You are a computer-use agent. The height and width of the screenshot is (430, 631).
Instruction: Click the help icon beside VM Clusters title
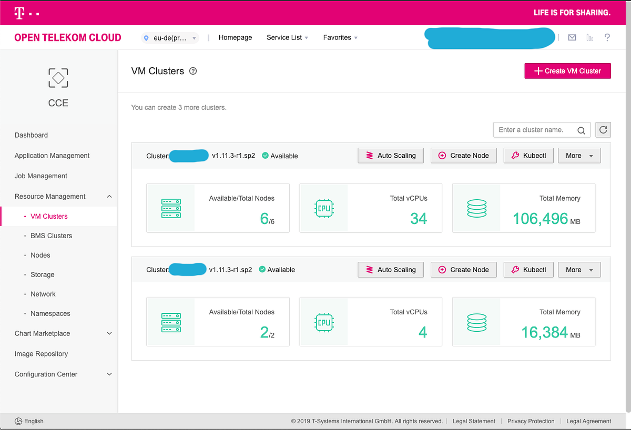pyautogui.click(x=193, y=71)
